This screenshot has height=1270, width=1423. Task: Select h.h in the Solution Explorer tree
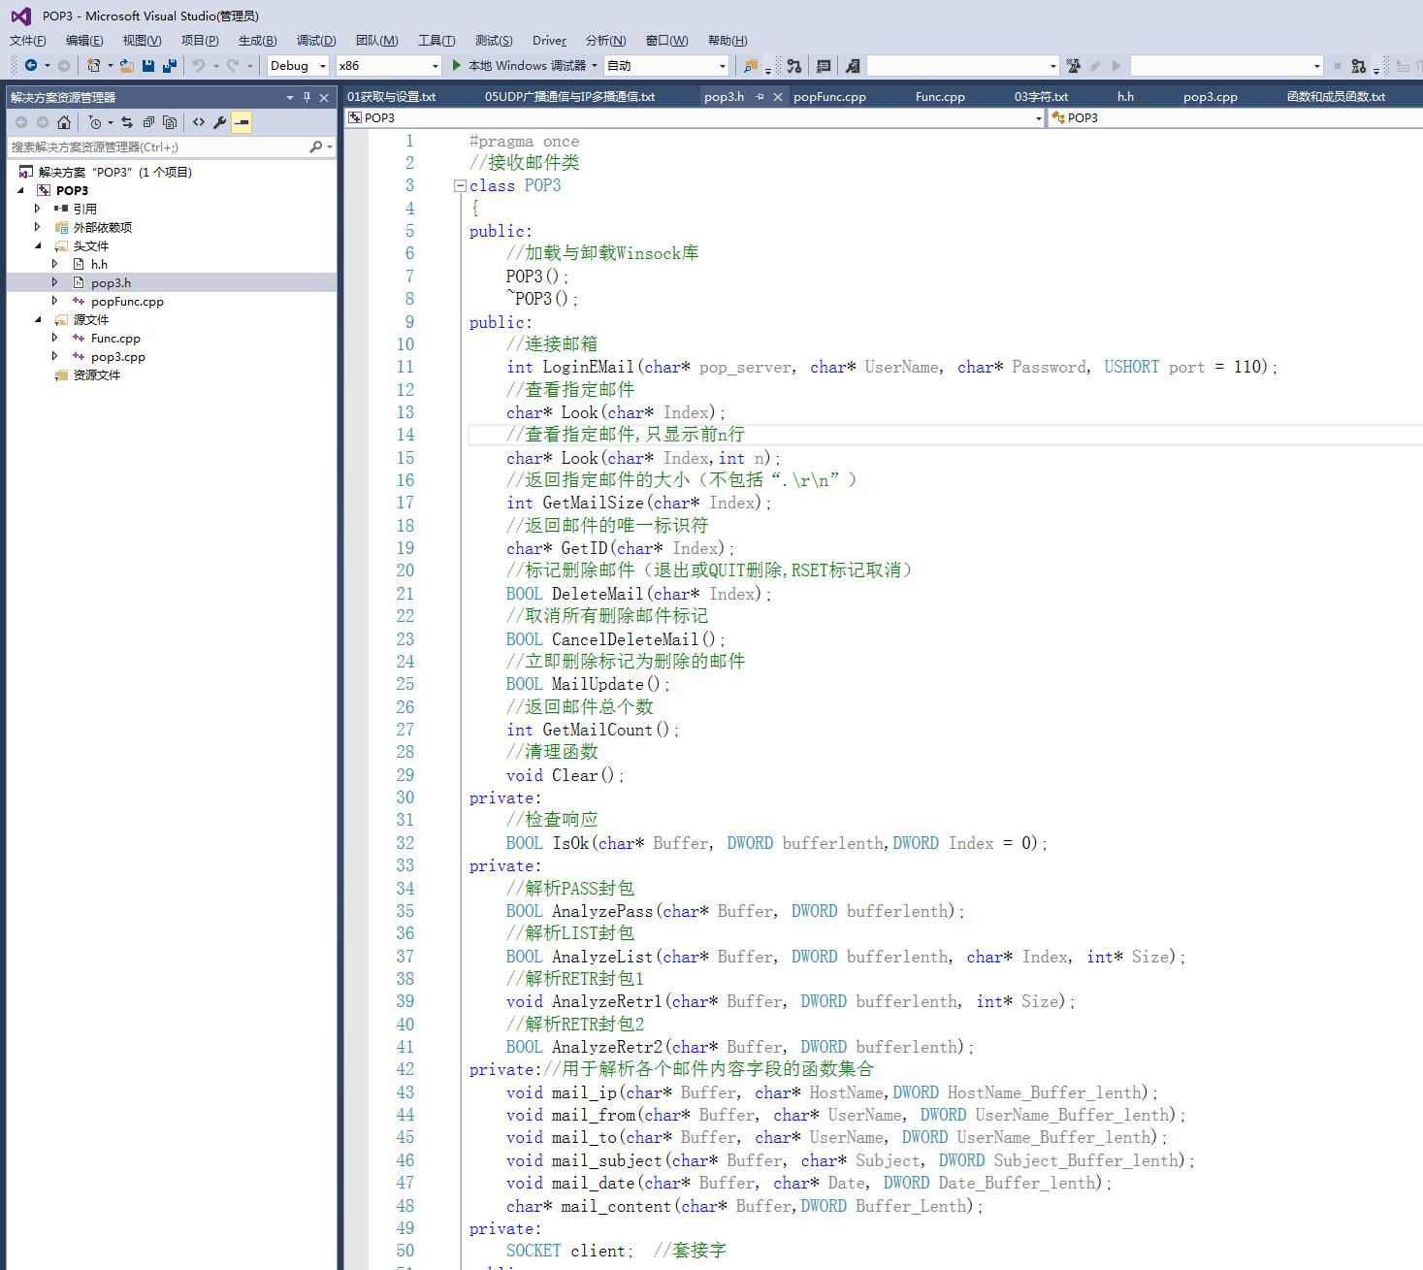tap(99, 264)
